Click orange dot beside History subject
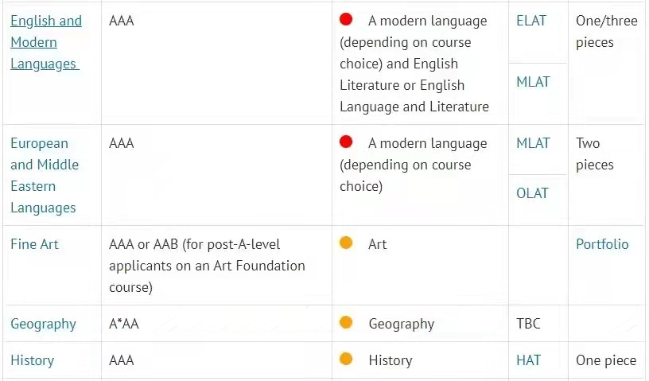This screenshot has height=381, width=649. 346,359
